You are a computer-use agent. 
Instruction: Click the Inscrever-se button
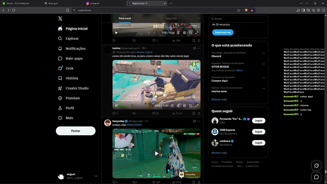coord(223,32)
